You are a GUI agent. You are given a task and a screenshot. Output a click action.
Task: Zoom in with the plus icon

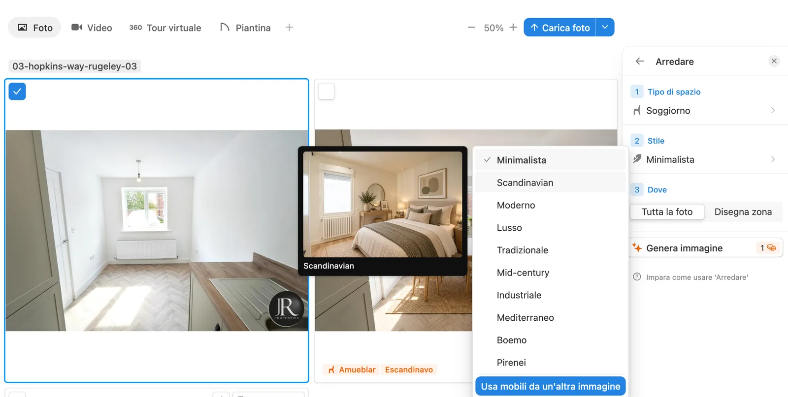tap(513, 28)
